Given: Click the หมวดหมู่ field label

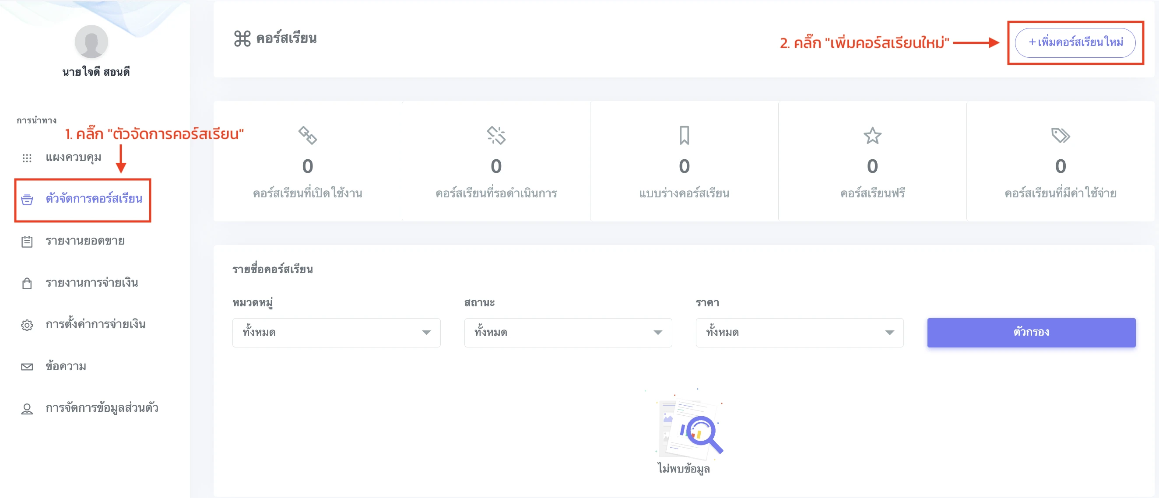Looking at the screenshot, I should point(253,303).
